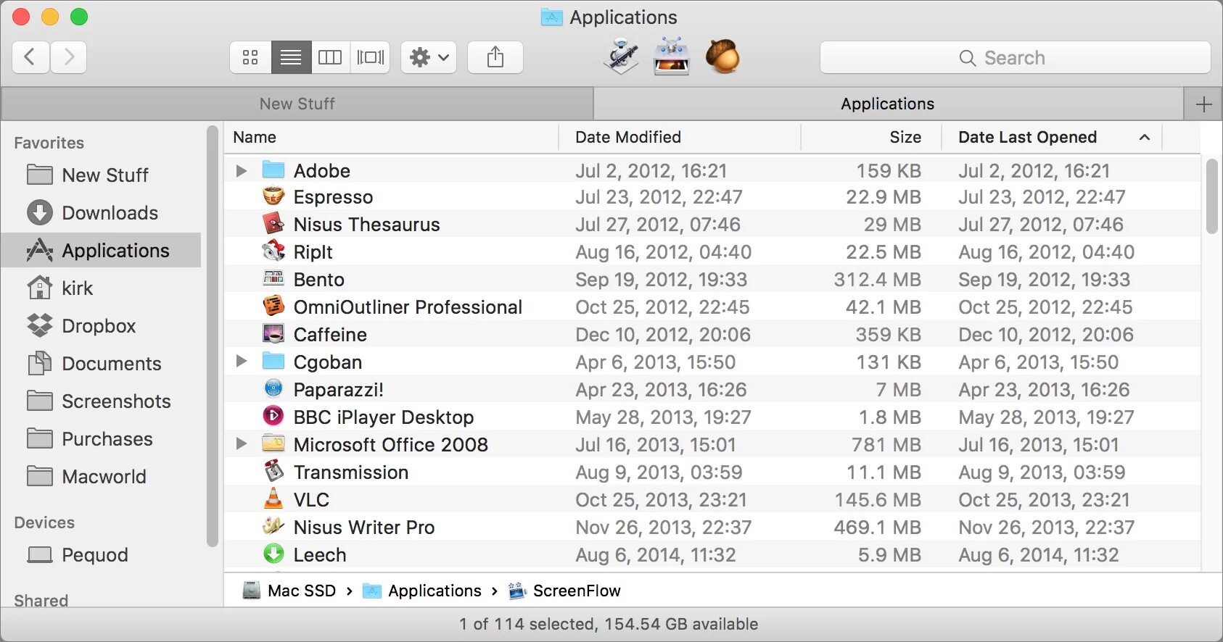Screen dimensions: 1223x642
Task: Click the Automator robot icon in toolbar
Action: click(621, 57)
